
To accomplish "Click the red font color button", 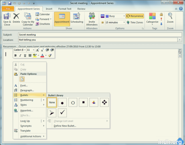I will (x=42, y=55).
